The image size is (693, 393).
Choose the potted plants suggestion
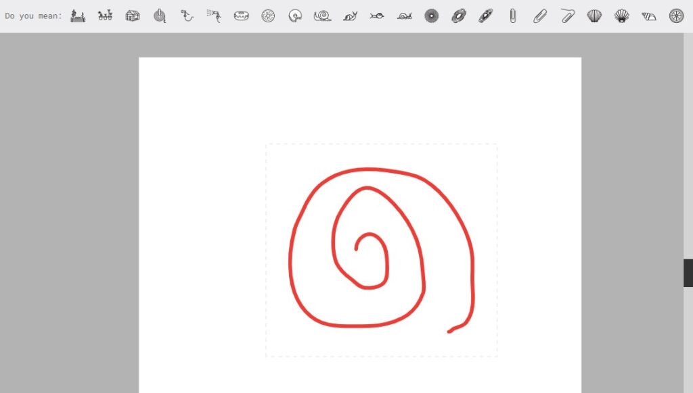tap(105, 16)
